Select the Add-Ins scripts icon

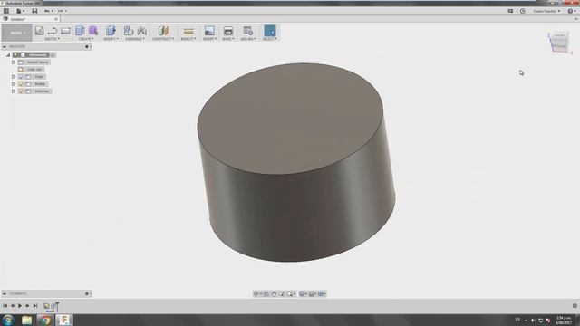247,31
